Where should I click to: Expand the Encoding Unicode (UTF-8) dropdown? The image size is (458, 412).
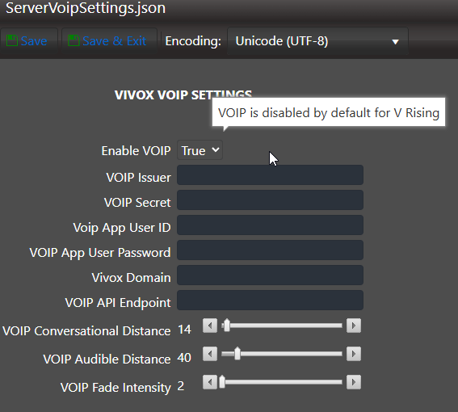tap(317, 41)
